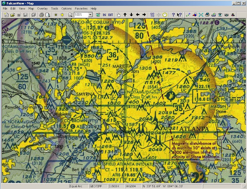247x189 pixels.
Task: Click the 1:500 K scale status entry
Action: point(116,186)
